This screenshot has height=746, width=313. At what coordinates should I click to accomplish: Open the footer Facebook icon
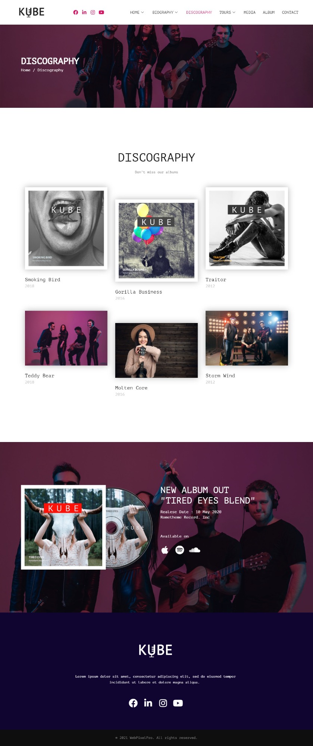[x=133, y=703]
